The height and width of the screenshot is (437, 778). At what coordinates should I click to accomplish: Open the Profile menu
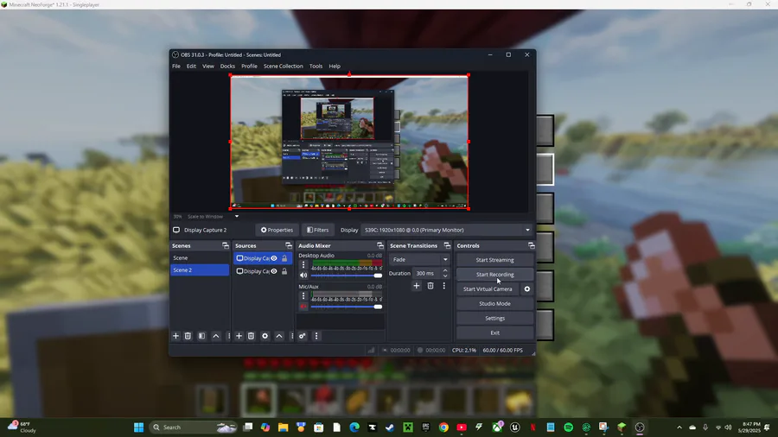[249, 66]
